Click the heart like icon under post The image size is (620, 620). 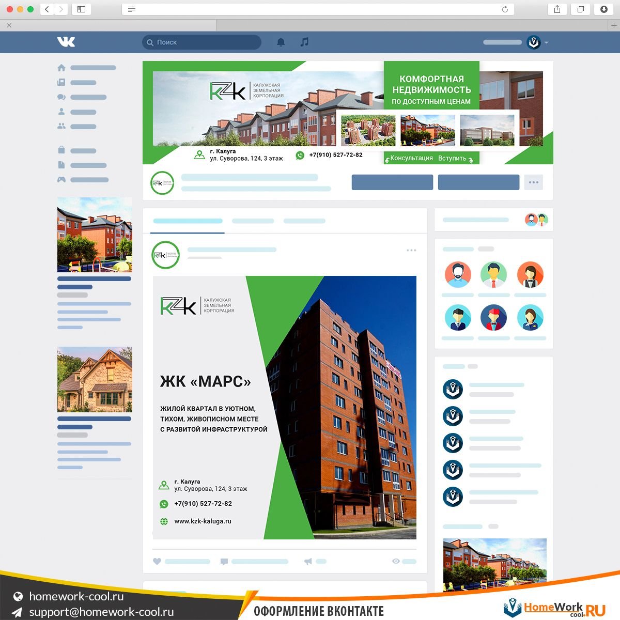[x=157, y=562]
